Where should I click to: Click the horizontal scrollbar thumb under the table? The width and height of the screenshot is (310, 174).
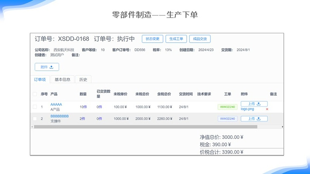[145, 127]
